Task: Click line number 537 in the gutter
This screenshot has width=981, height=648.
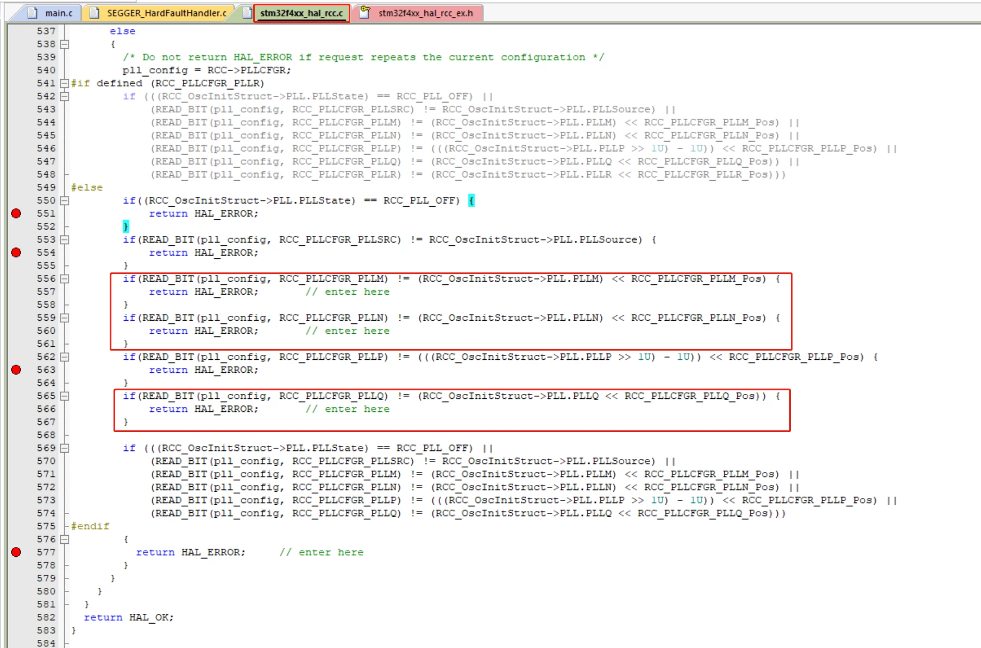Action: [x=46, y=31]
